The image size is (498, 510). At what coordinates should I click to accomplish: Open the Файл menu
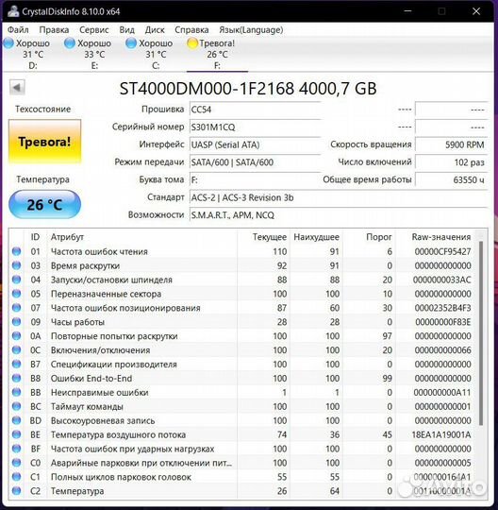[18, 30]
